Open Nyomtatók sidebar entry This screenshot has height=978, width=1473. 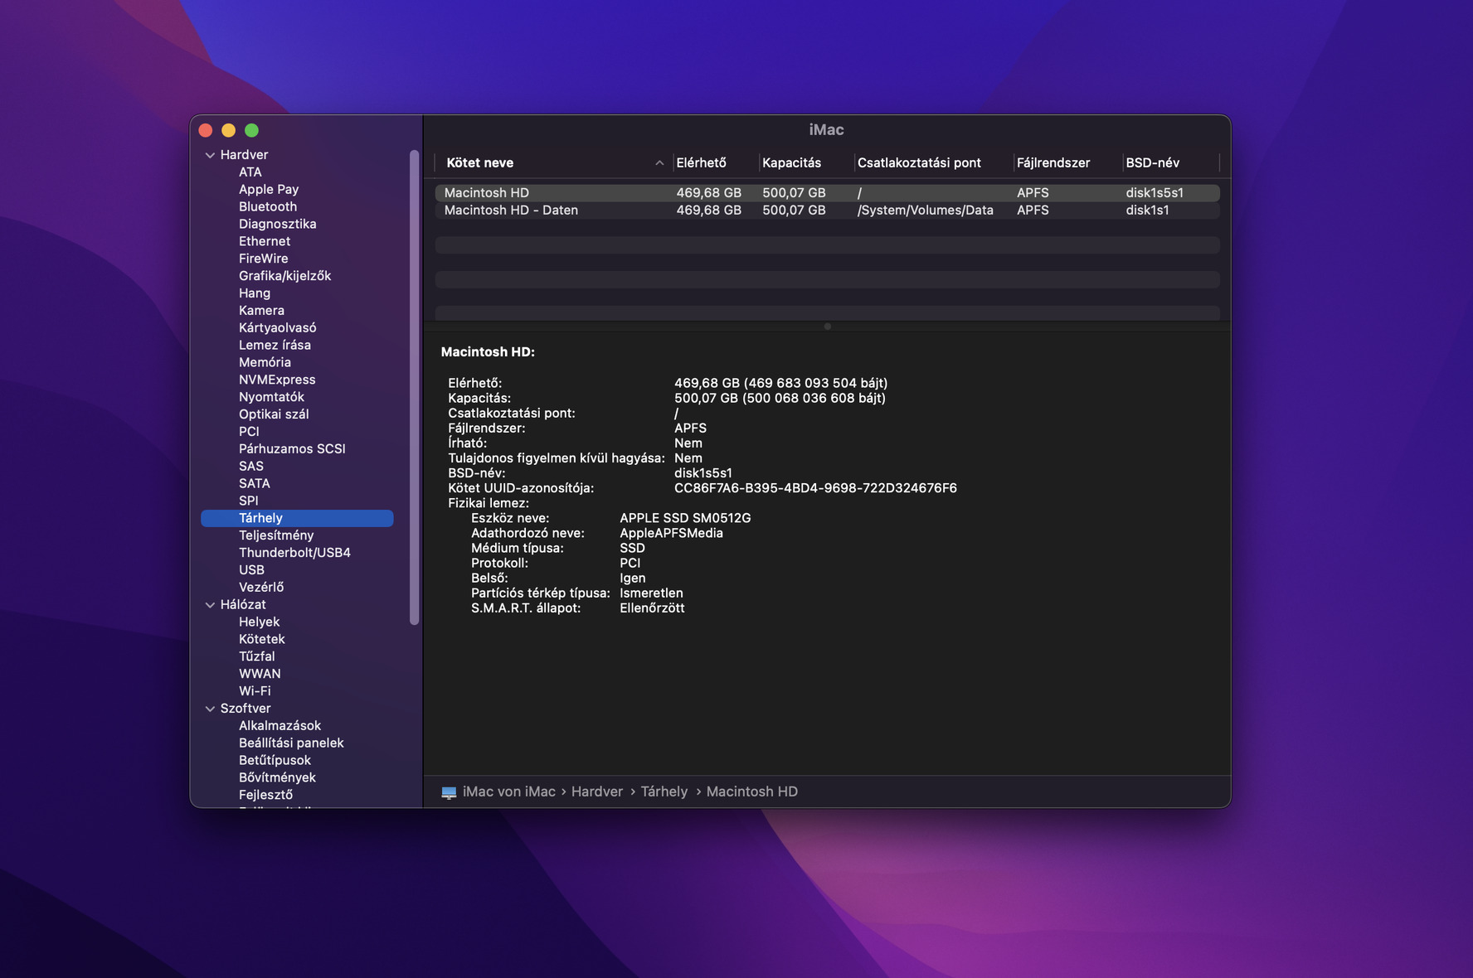272,397
